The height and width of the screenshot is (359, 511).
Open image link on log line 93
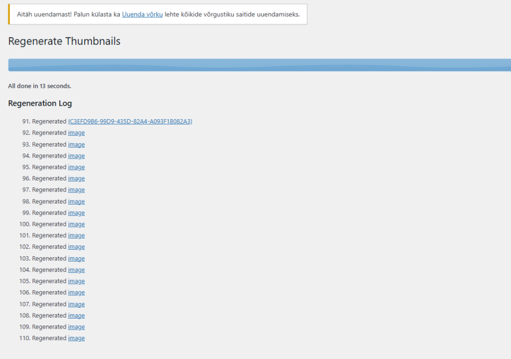76,144
